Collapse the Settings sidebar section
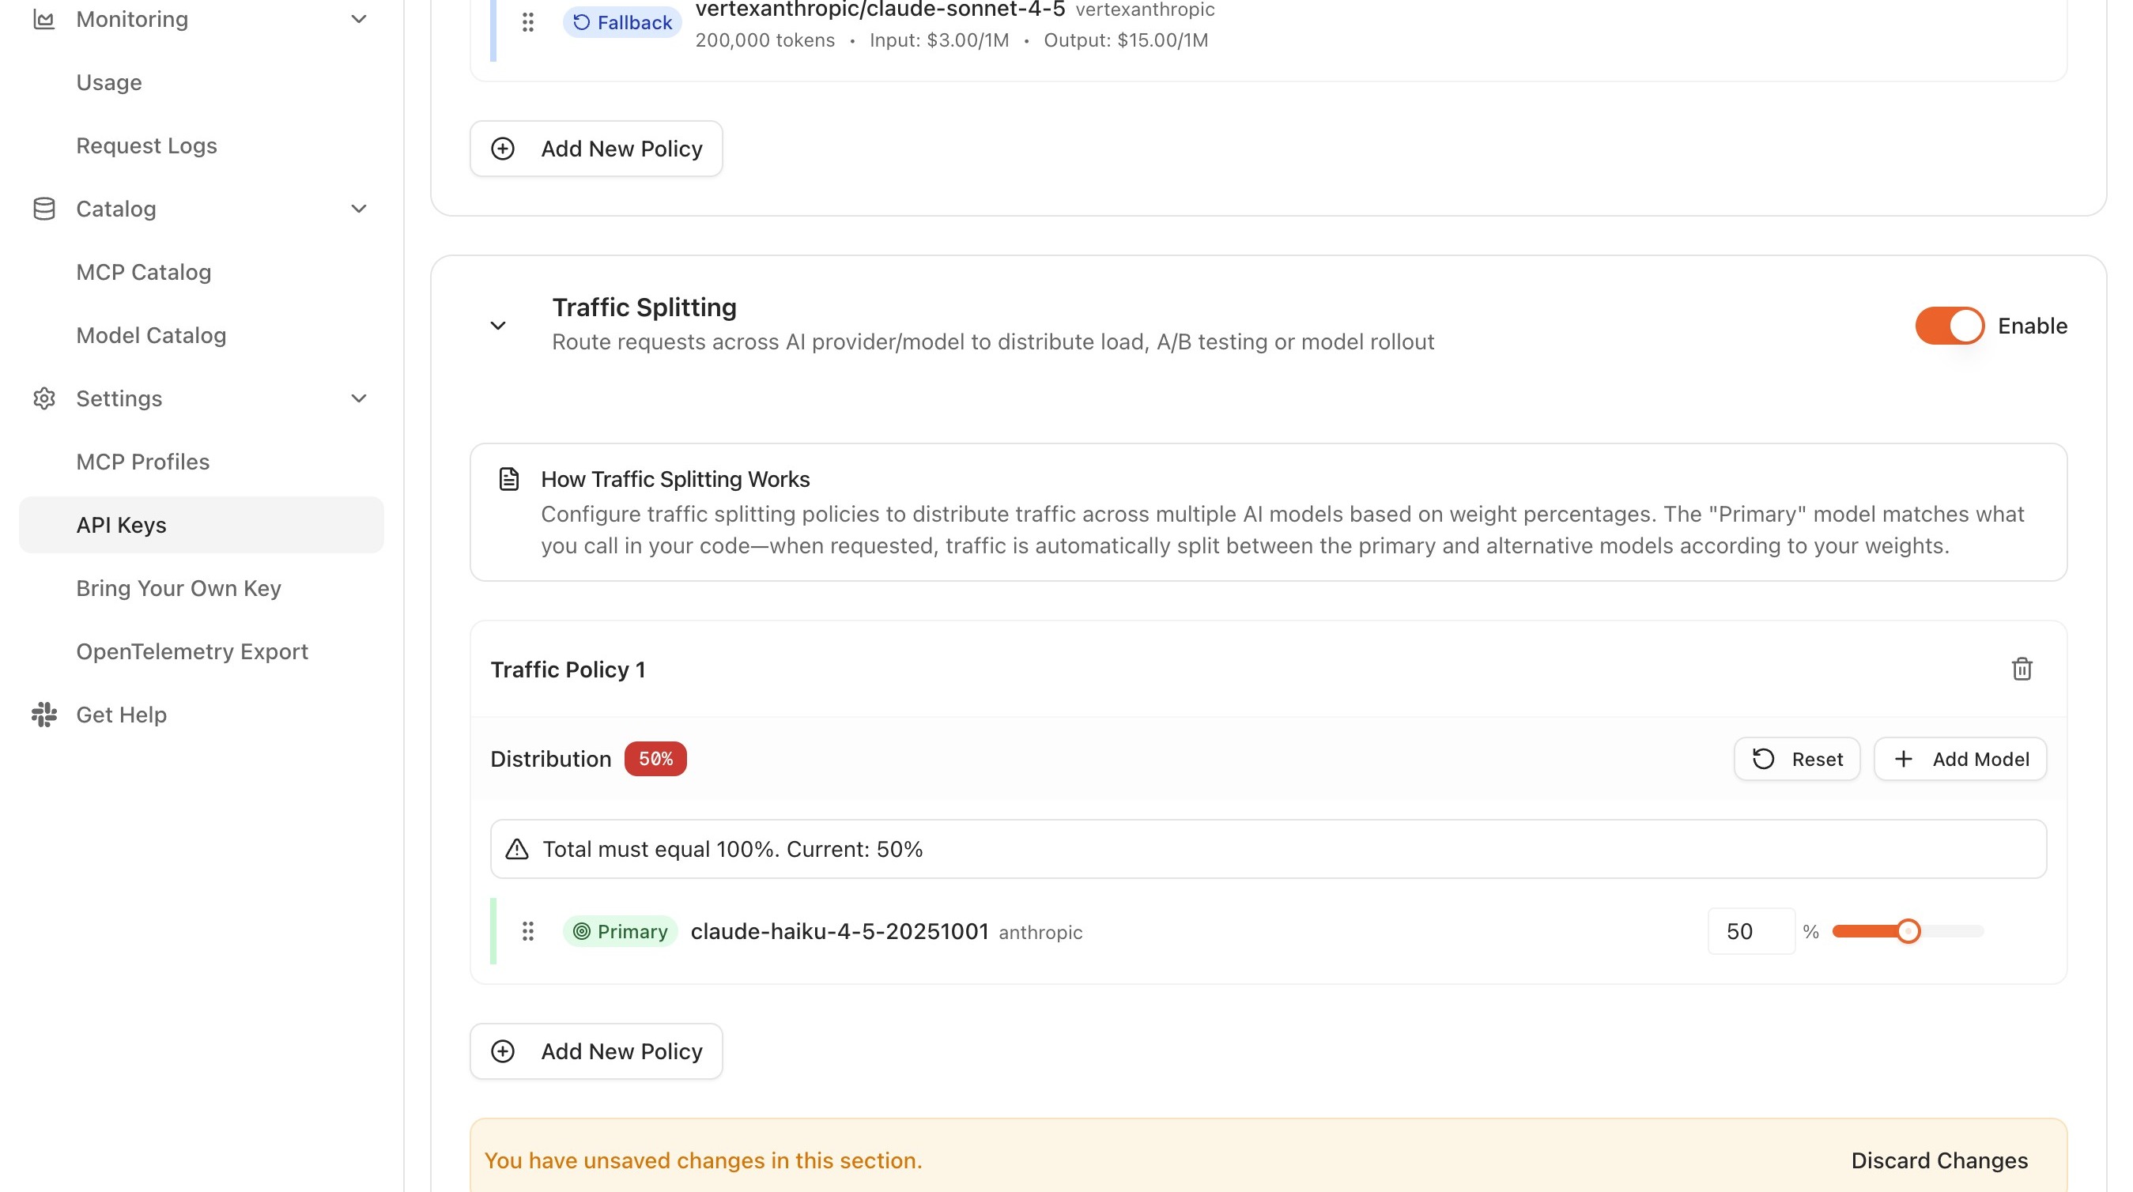Screen dimensions: 2133x1192 (x=359, y=398)
